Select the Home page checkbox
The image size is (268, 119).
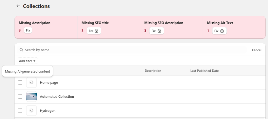(20, 82)
